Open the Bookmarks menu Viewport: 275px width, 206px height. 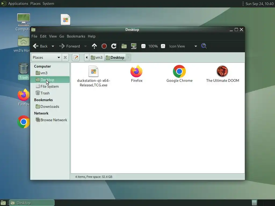[76, 36]
